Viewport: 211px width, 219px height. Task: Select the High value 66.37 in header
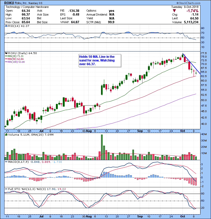click(26, 15)
